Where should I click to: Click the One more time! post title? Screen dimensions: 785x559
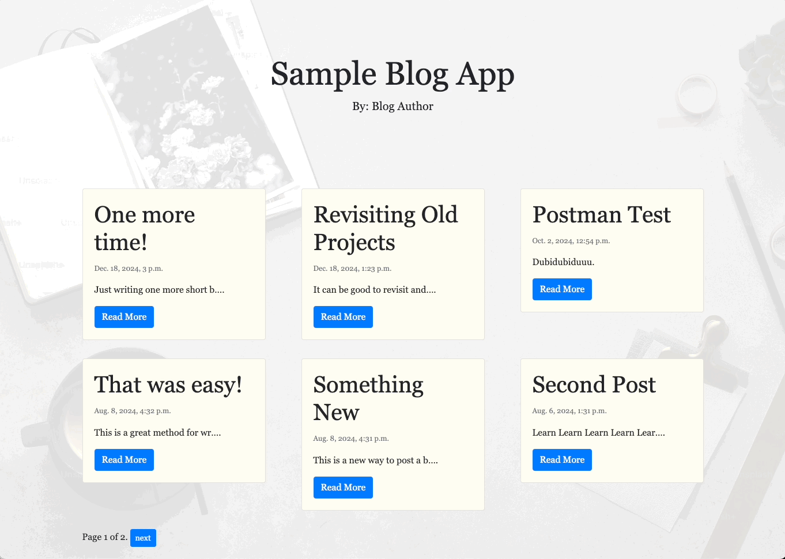point(145,228)
